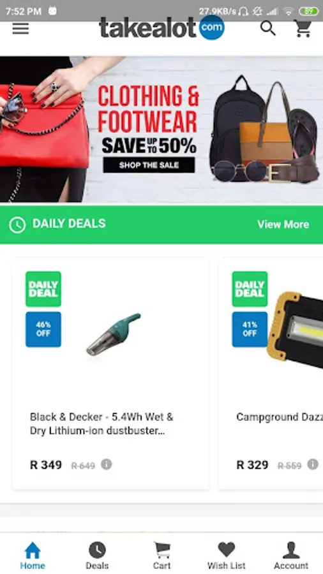Tap the R 349 price
323x574 pixels.
pyautogui.click(x=46, y=465)
